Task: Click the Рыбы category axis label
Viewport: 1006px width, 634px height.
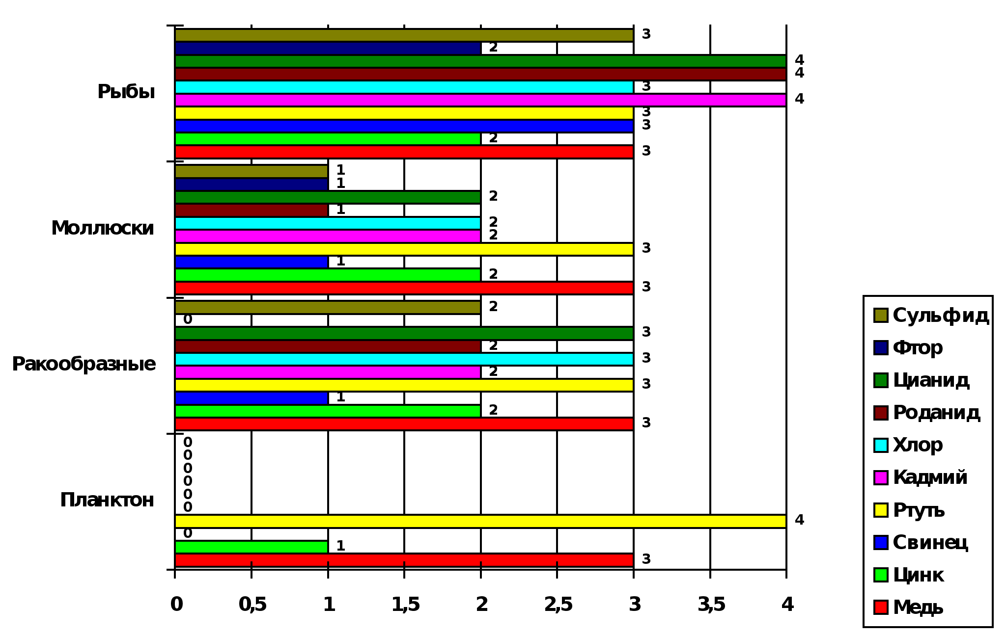Action: tap(126, 92)
